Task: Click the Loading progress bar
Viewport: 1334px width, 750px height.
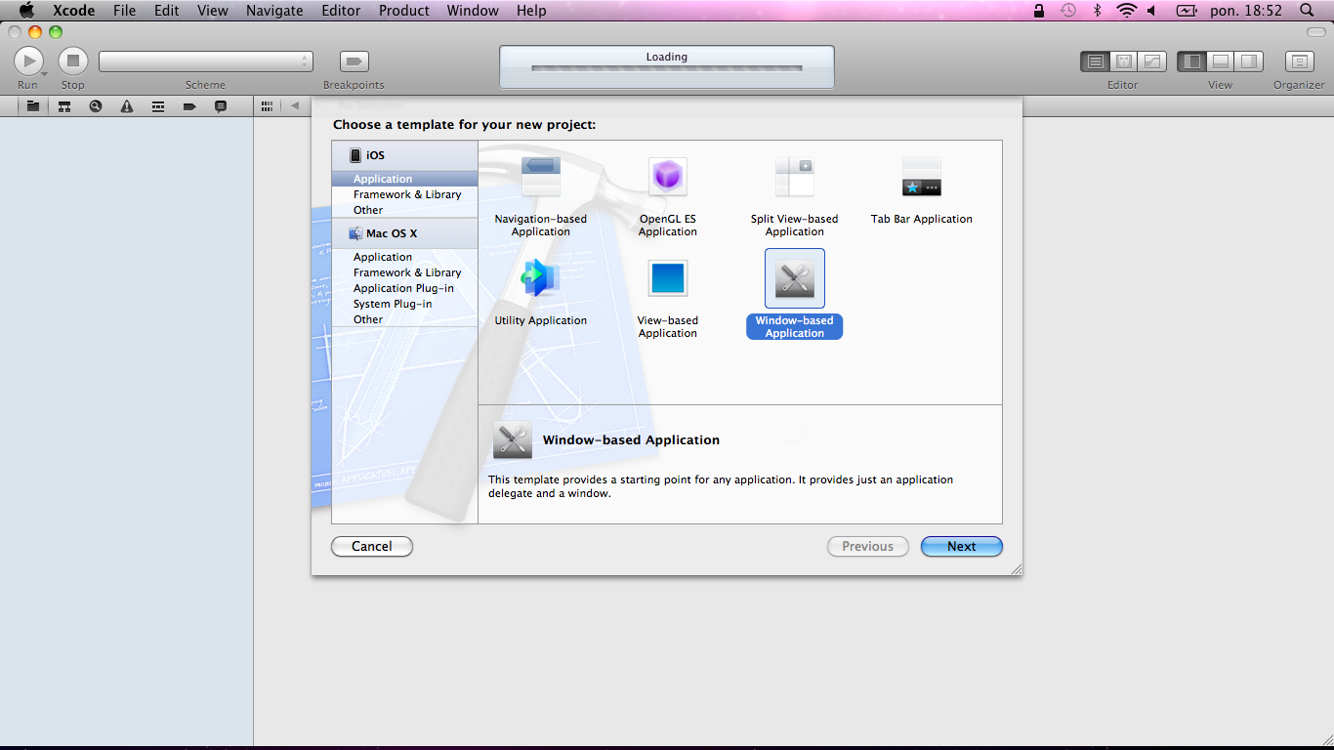Action: tap(666, 68)
